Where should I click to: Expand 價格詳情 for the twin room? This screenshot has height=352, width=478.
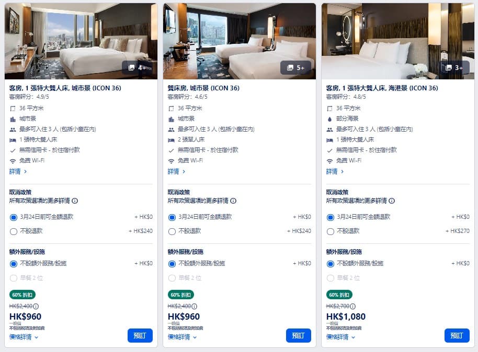(x=183, y=337)
